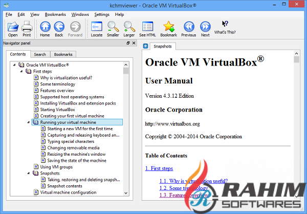Select 'Features overview' in contents tree
Image resolution: width=307 pixels, height=214 pixels.
click(57, 91)
